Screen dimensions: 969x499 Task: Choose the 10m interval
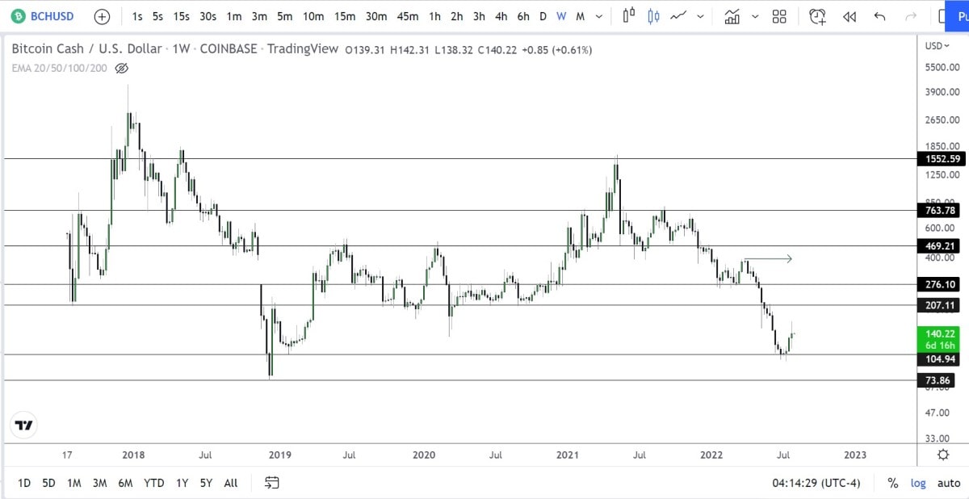coord(313,16)
